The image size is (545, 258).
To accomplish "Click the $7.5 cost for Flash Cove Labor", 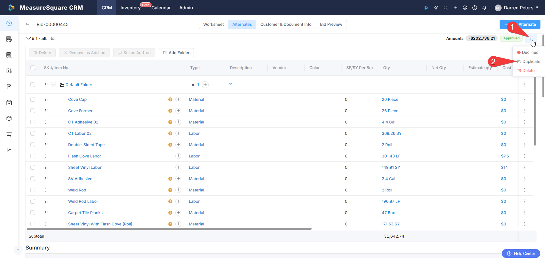I will coord(505,156).
